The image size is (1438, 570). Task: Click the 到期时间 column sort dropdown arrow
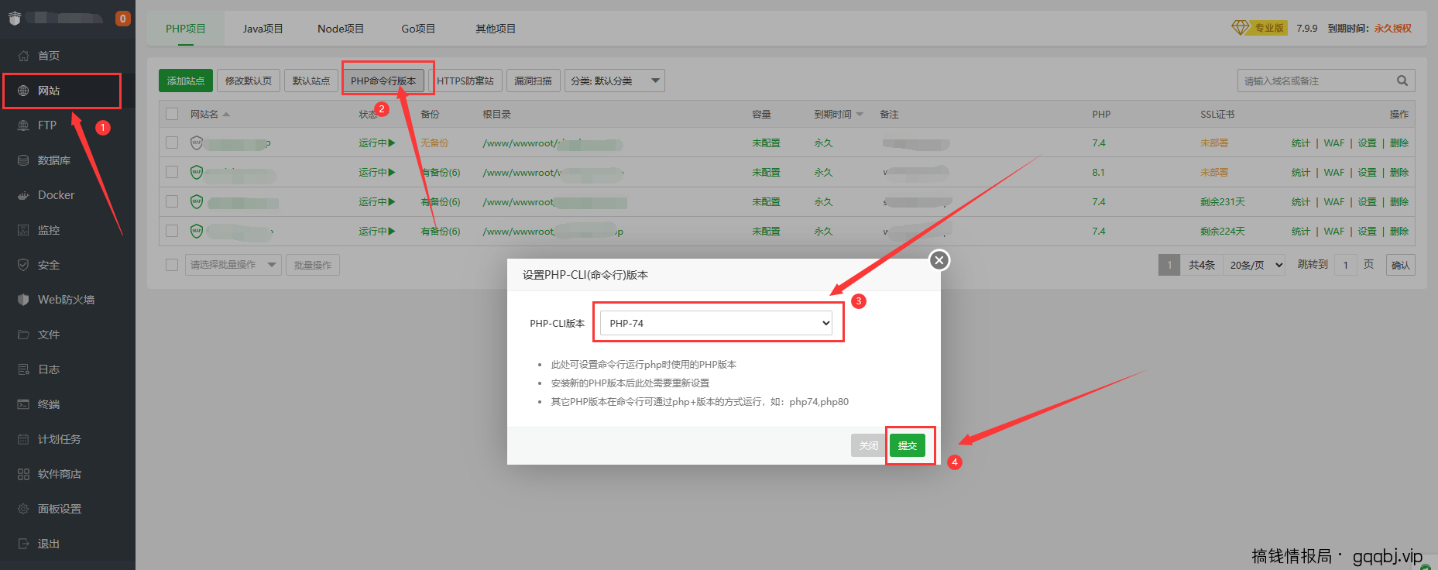[860, 115]
